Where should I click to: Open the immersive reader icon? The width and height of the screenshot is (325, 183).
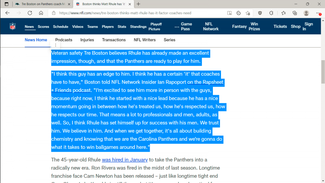[x=229, y=13]
